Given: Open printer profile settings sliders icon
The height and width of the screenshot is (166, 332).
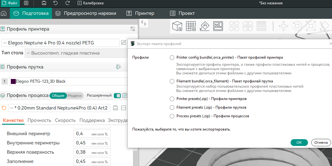Looking at the screenshot, I should [x=133, y=29].
